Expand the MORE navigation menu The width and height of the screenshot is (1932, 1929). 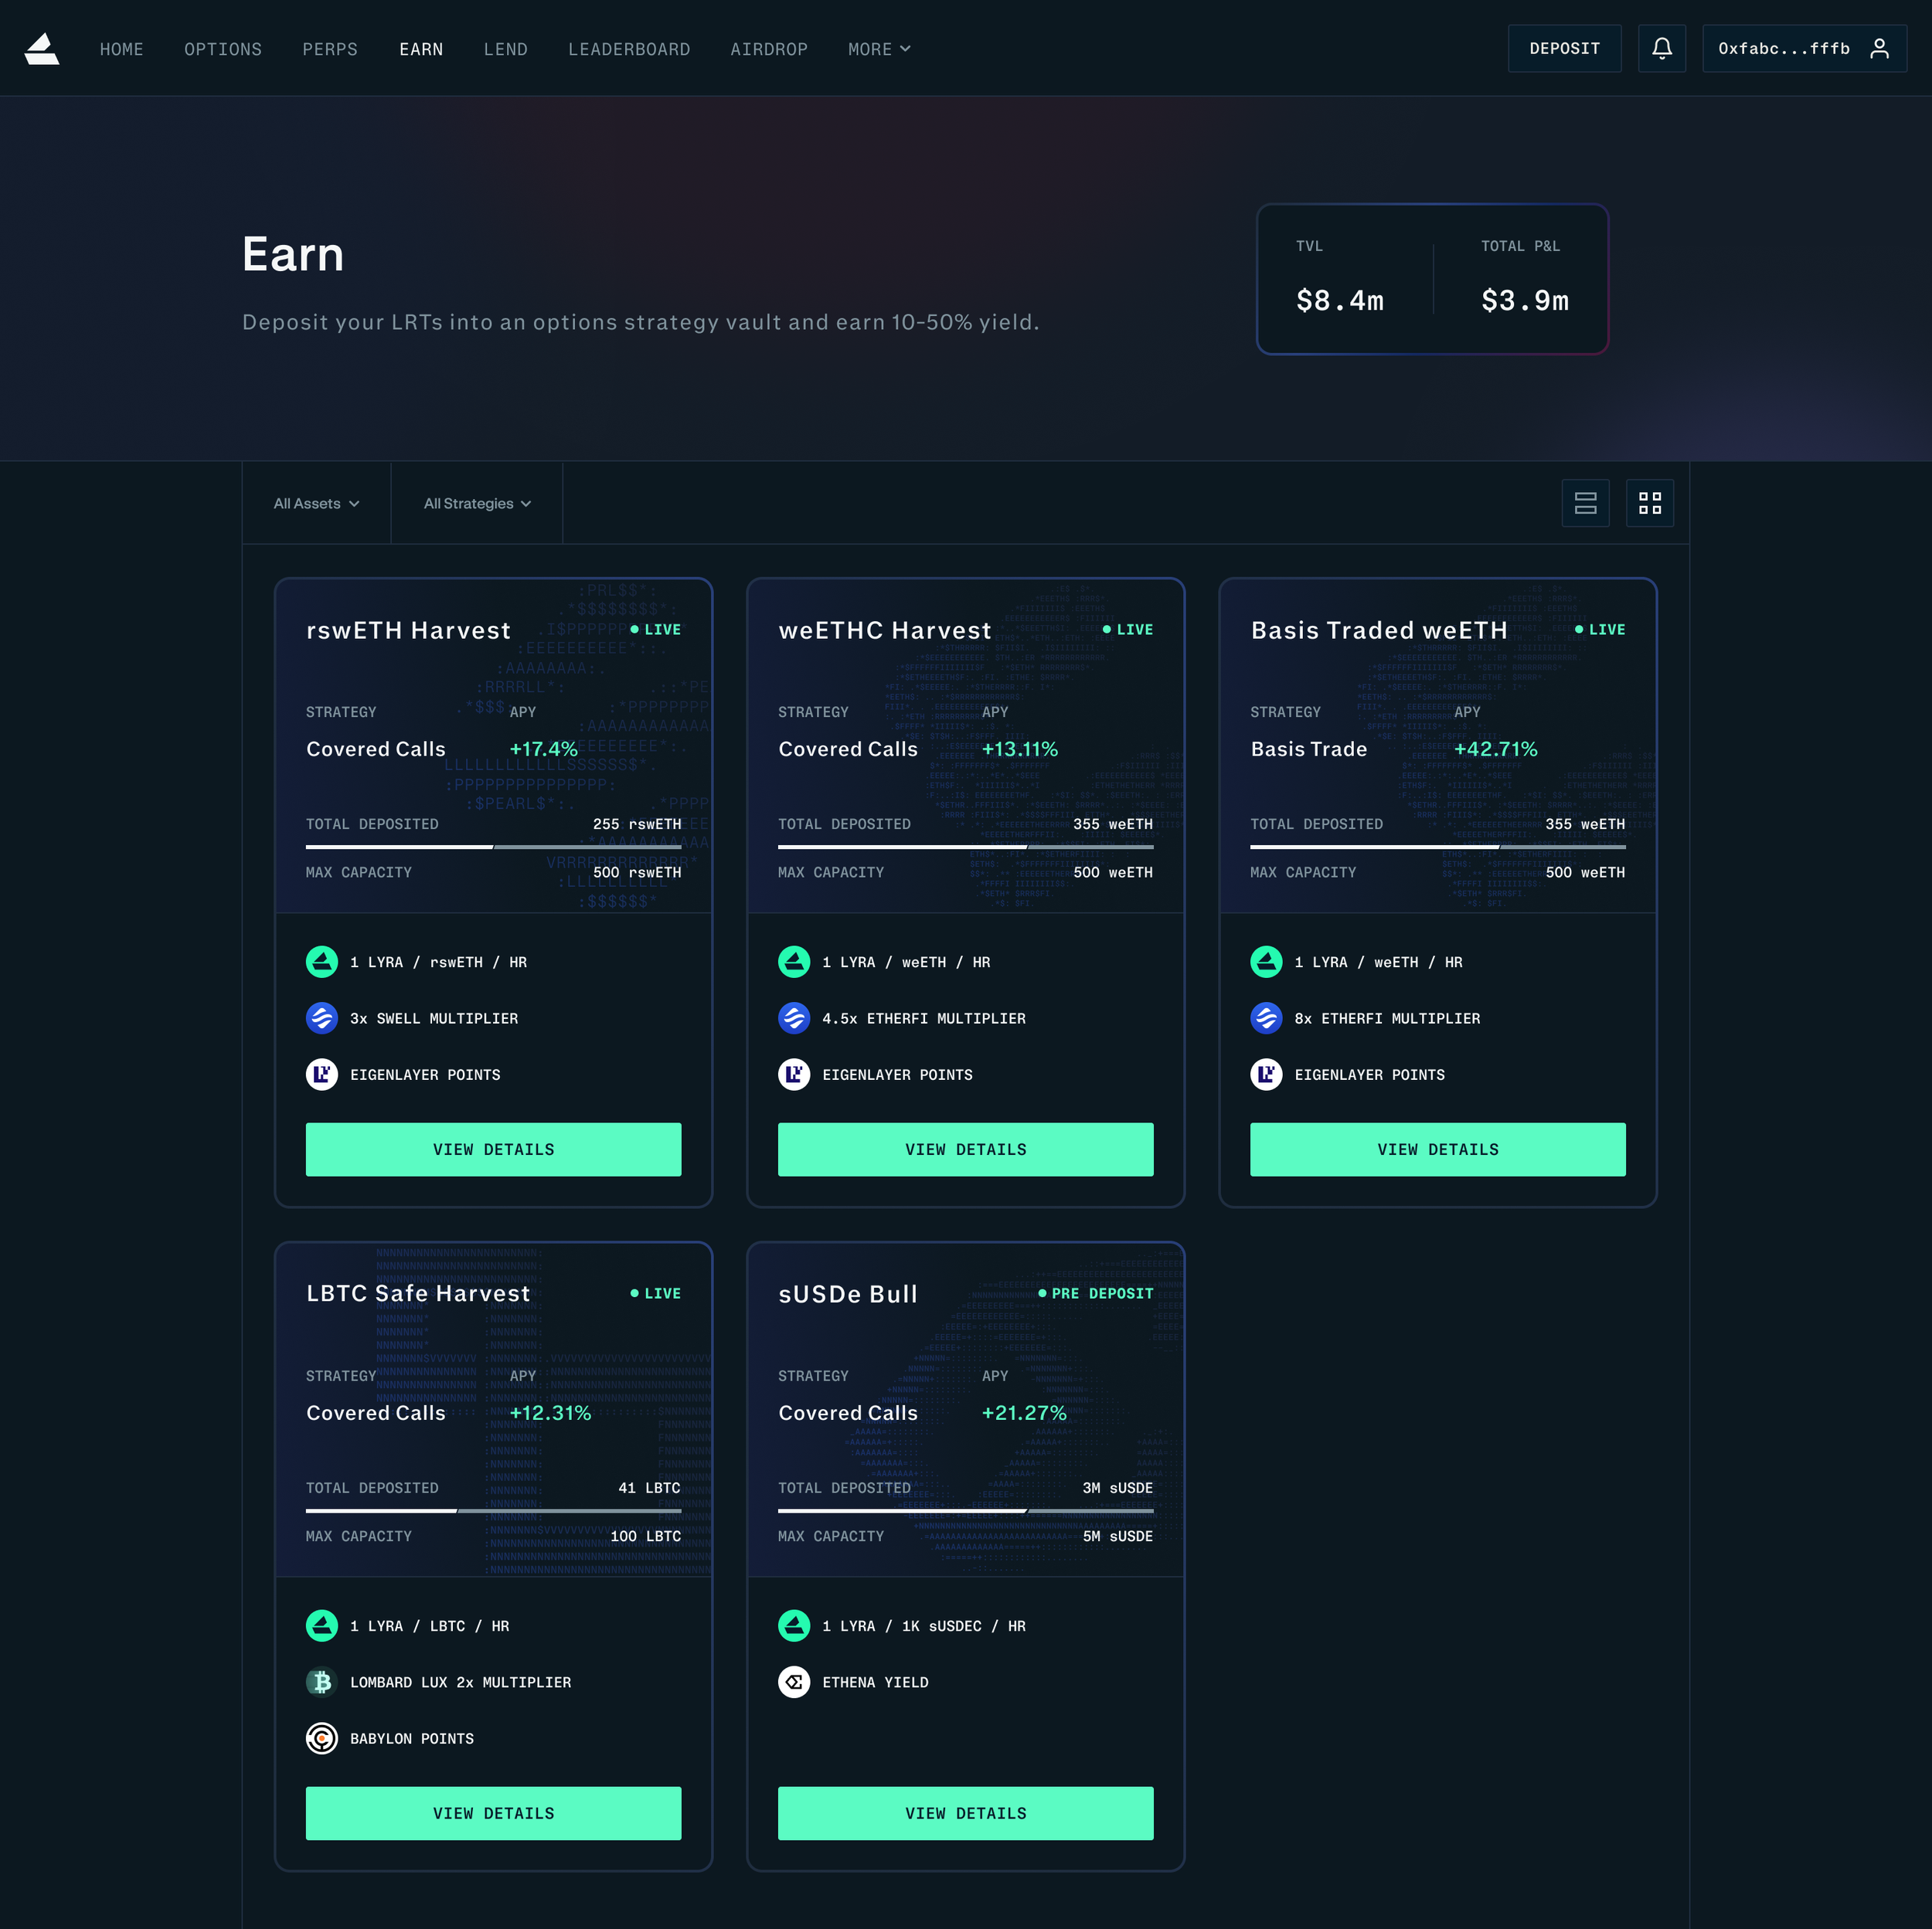coord(878,48)
